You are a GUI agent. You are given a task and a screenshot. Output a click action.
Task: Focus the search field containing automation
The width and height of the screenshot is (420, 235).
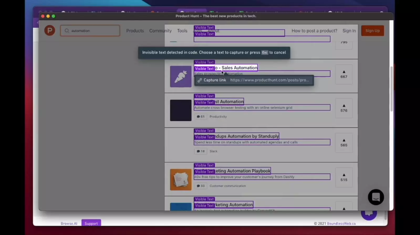click(90, 31)
